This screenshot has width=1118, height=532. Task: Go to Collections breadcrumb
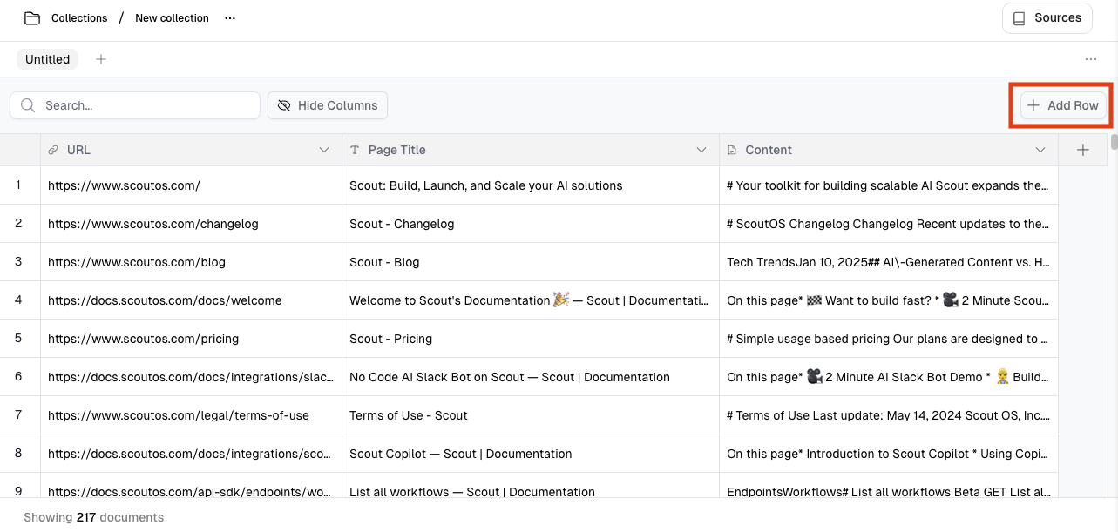coord(79,18)
